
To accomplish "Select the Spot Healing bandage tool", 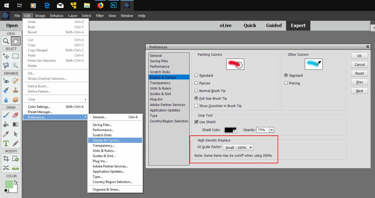I will [16, 81].
